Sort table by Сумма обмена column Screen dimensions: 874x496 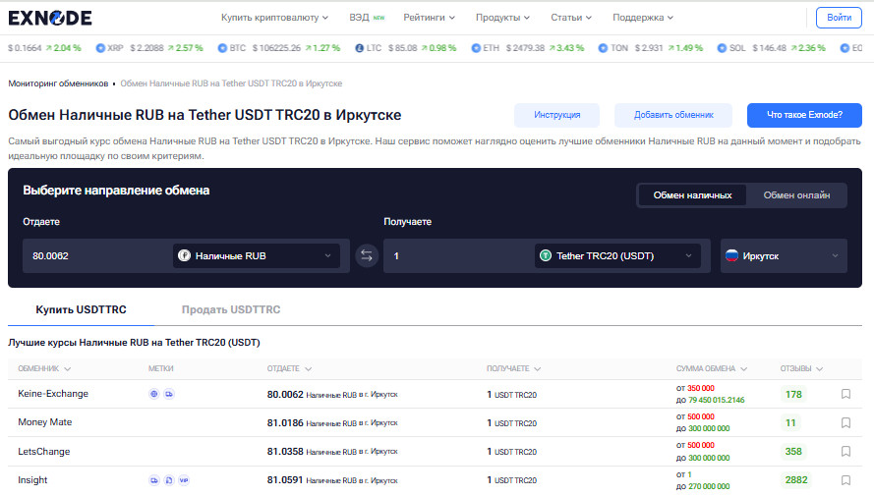(x=711, y=368)
